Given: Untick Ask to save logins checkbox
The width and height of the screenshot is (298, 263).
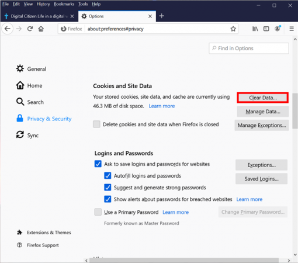Looking at the screenshot, I should click(98, 164).
